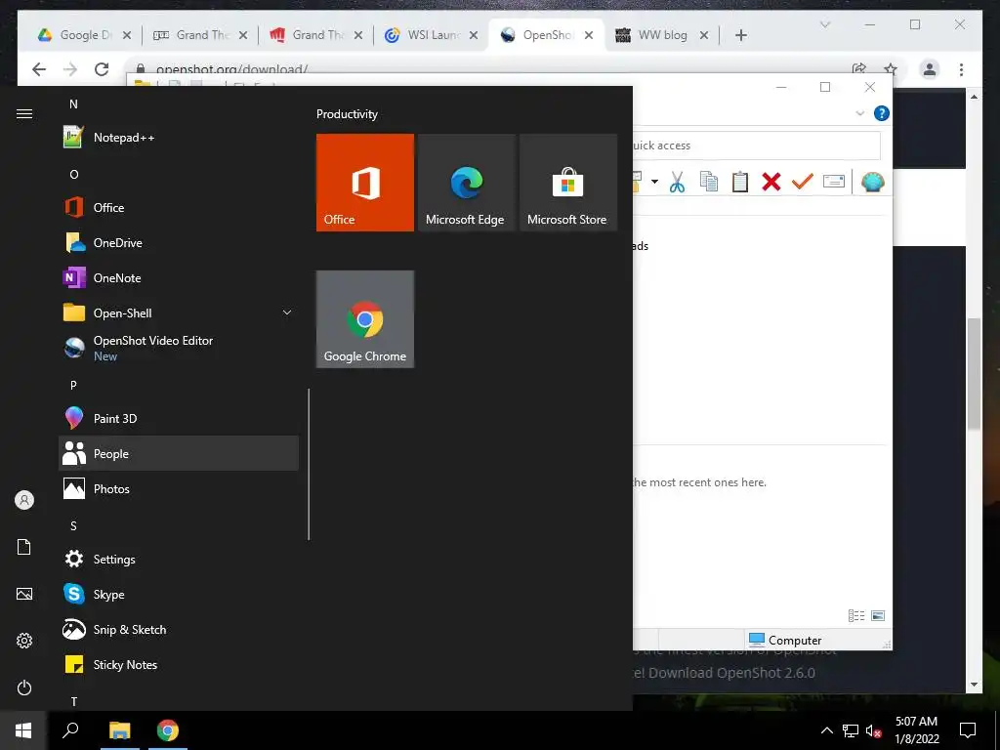Click the Paste clipboard icon in Explorer
This screenshot has height=750, width=1000.
tap(740, 182)
